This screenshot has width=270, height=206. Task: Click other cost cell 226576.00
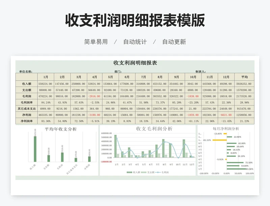click(160, 109)
